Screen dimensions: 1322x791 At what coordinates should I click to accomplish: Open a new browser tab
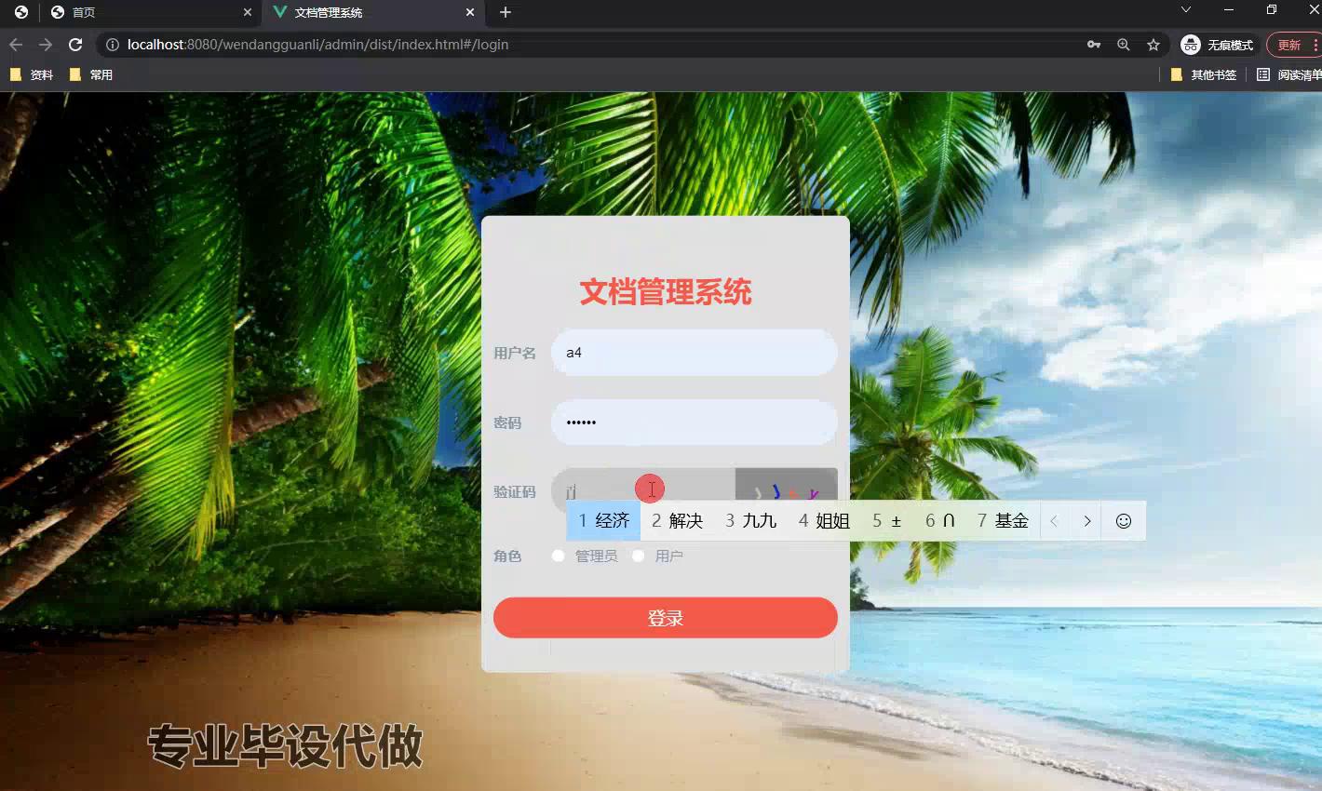(x=506, y=12)
